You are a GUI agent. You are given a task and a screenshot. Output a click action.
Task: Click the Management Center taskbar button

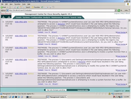click(57, 97)
